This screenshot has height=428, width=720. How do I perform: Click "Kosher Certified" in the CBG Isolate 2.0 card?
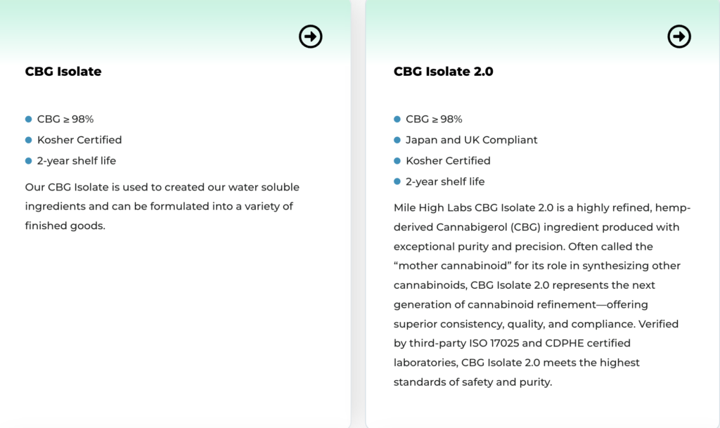pos(448,161)
